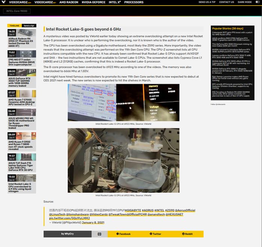Open Lenovo confirms RTX 3050 Ti story
262x247 pixels.
pos(231,56)
